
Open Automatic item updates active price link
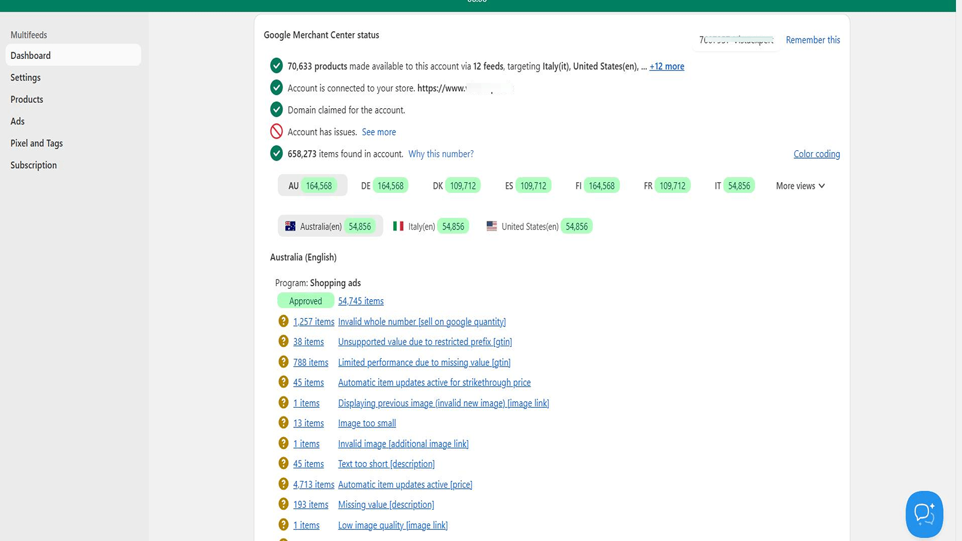pos(405,484)
